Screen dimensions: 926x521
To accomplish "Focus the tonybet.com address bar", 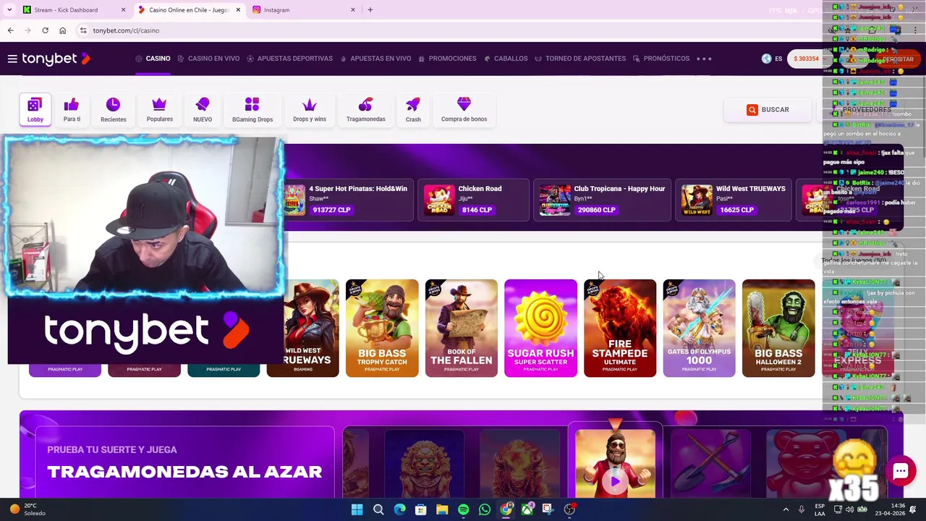I will 449,30.
